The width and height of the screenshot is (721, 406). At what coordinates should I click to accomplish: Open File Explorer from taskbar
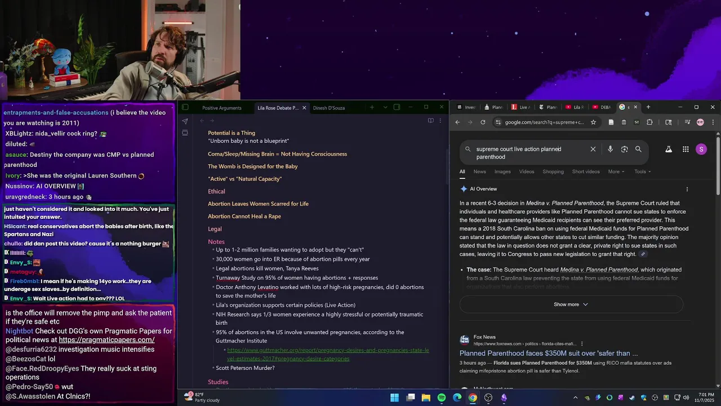coord(426,398)
